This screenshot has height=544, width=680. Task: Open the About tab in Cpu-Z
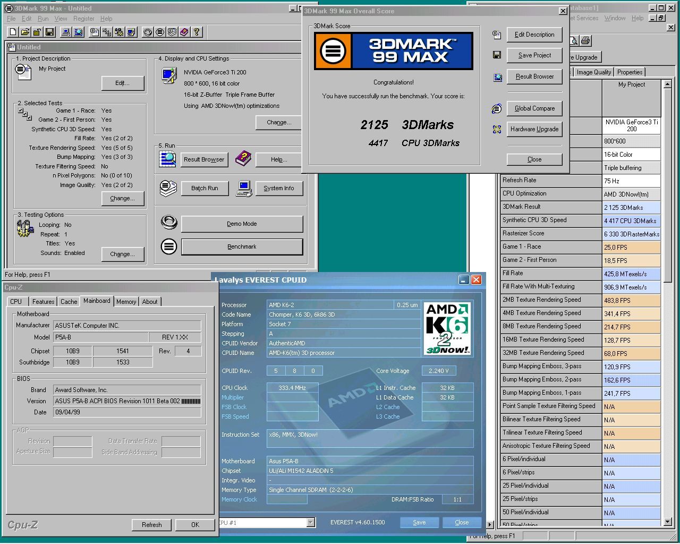(x=150, y=302)
